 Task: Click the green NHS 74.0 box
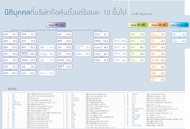[x=137, y=41]
